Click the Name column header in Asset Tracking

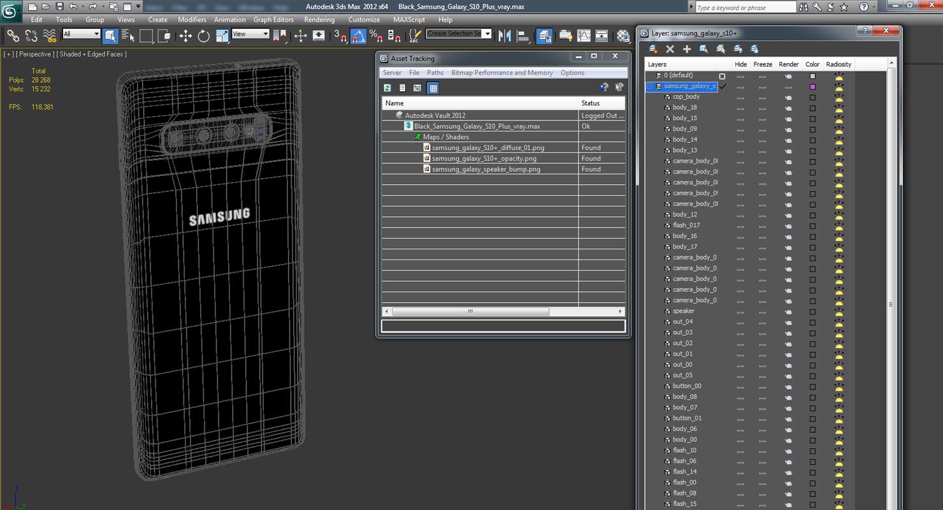point(480,103)
